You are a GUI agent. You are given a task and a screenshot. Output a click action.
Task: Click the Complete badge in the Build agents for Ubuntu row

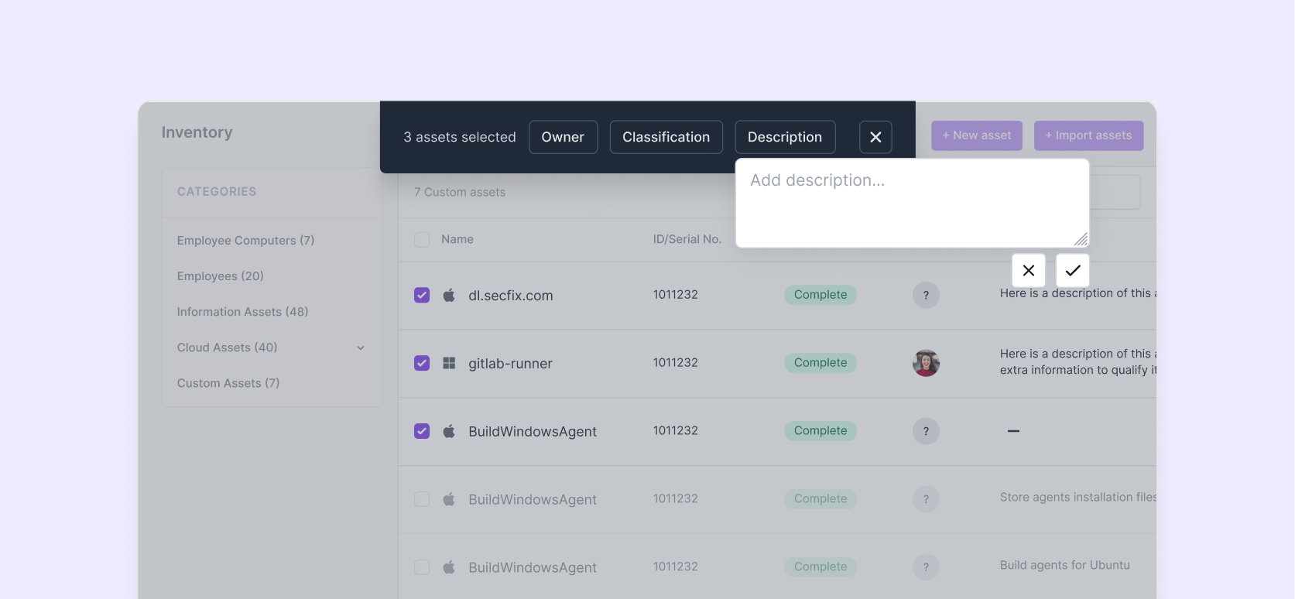pyautogui.click(x=821, y=567)
